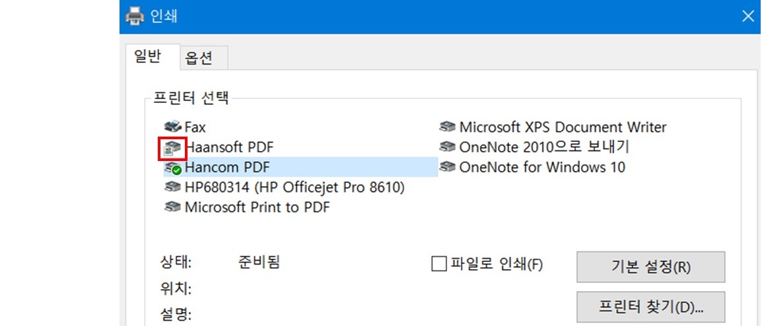Click the HP680314 Officejet printer icon
The width and height of the screenshot is (762, 326).
pos(173,187)
